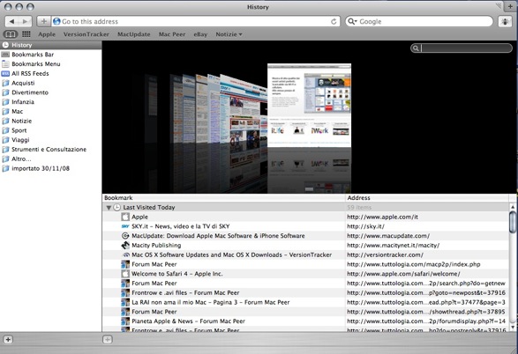The image size is (518, 354).
Task: Click the add collection plus button in the sidebar
Action: (x=8, y=340)
